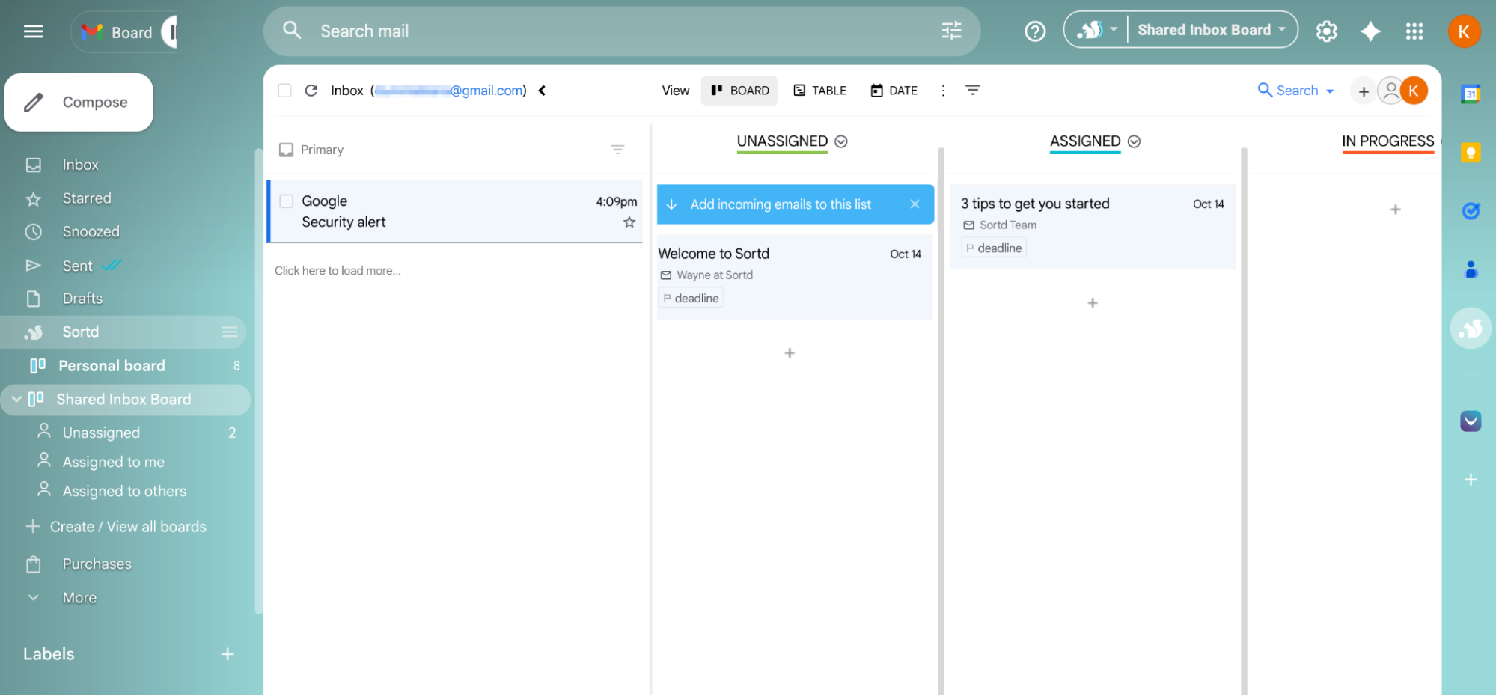Open the Google Tasks side panel
This screenshot has height=696, width=1496.
[x=1471, y=211]
